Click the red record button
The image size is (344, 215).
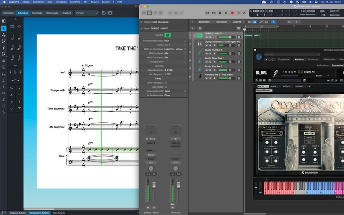point(232,13)
